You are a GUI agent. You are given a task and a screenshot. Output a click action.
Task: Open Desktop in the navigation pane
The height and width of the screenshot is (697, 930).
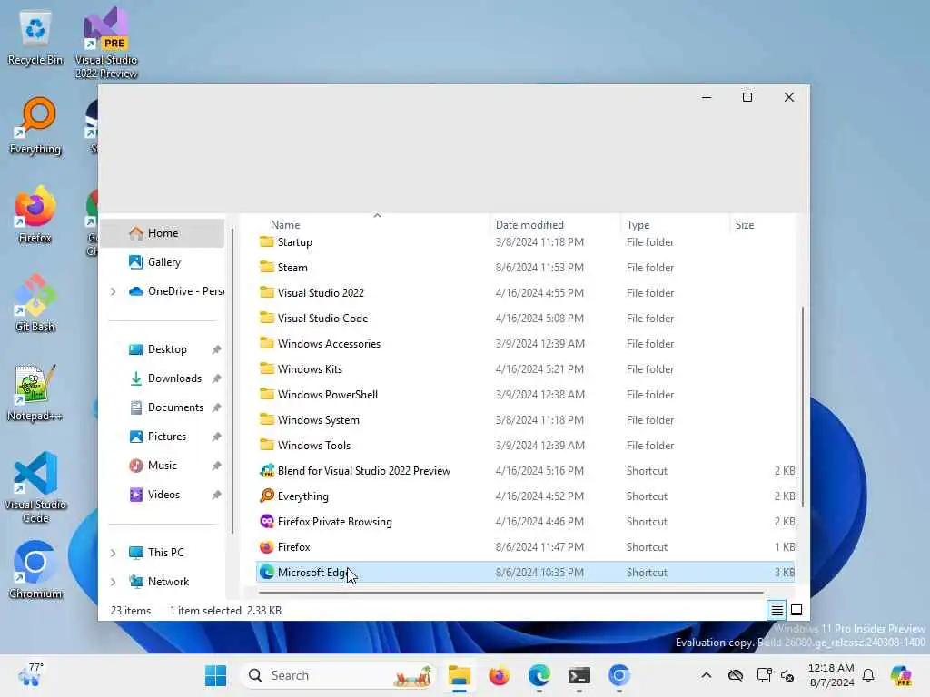pos(167,349)
